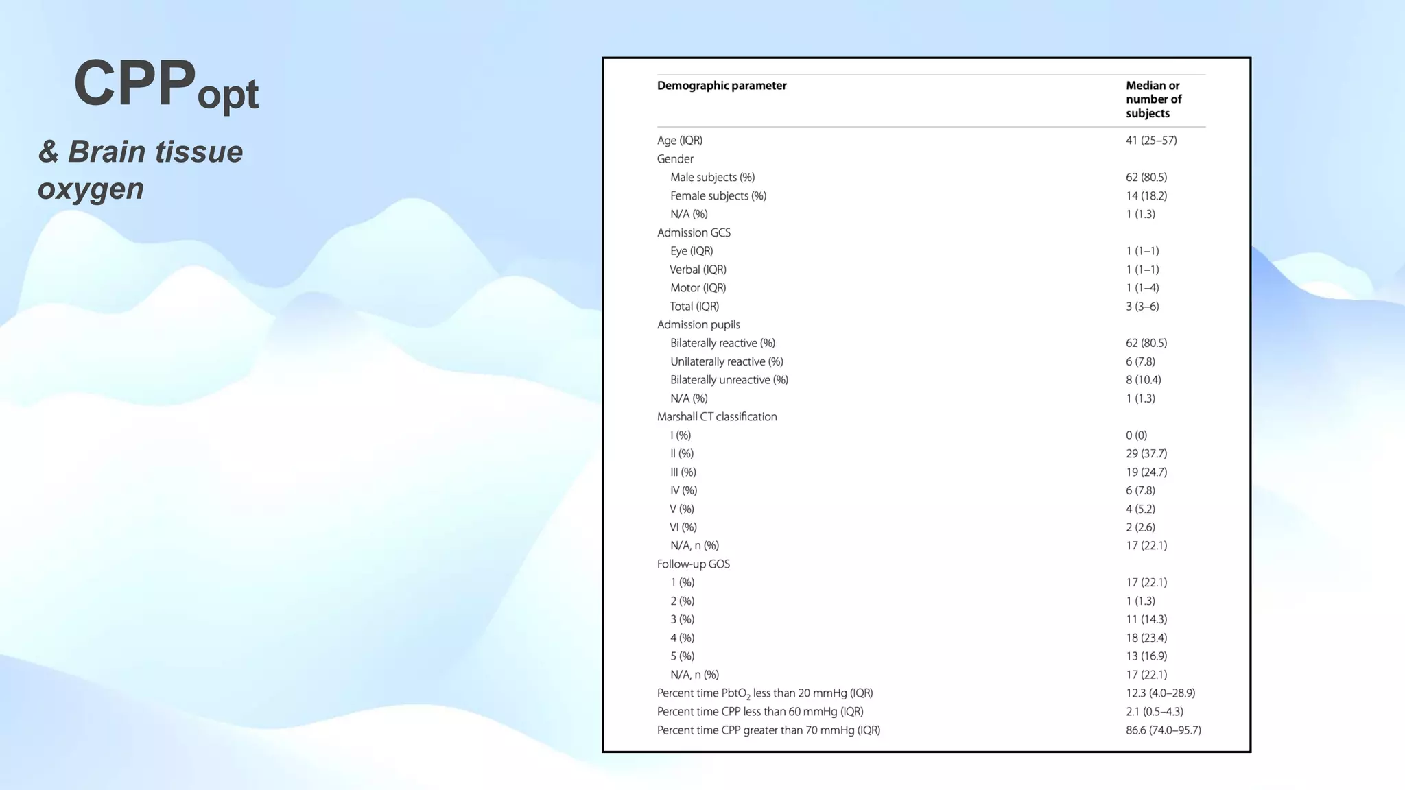Click the 'Admission GCS' section label

pos(694,233)
